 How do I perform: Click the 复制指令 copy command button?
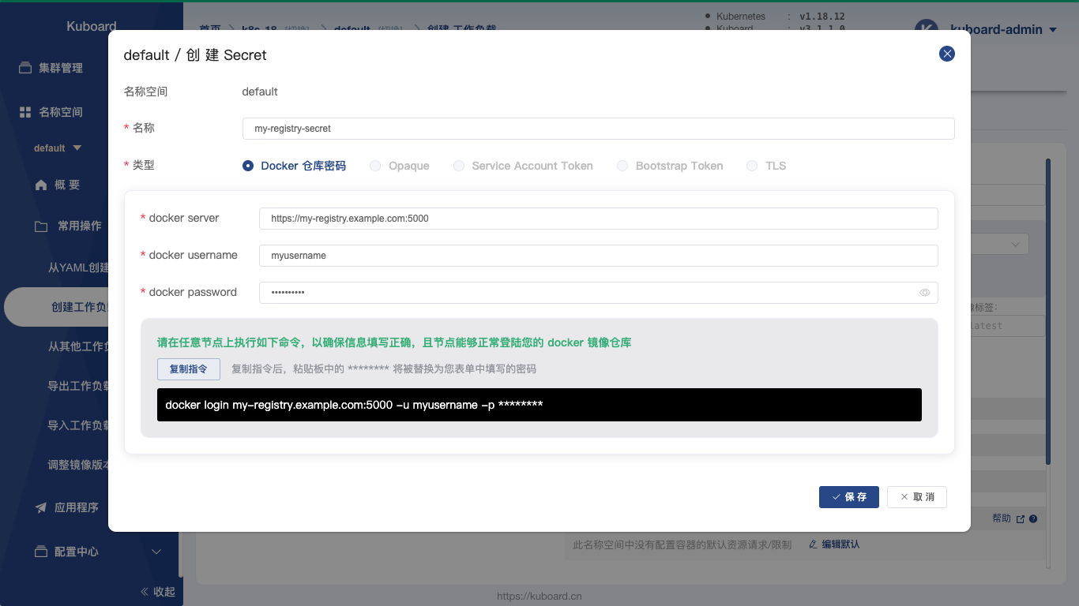click(x=189, y=369)
